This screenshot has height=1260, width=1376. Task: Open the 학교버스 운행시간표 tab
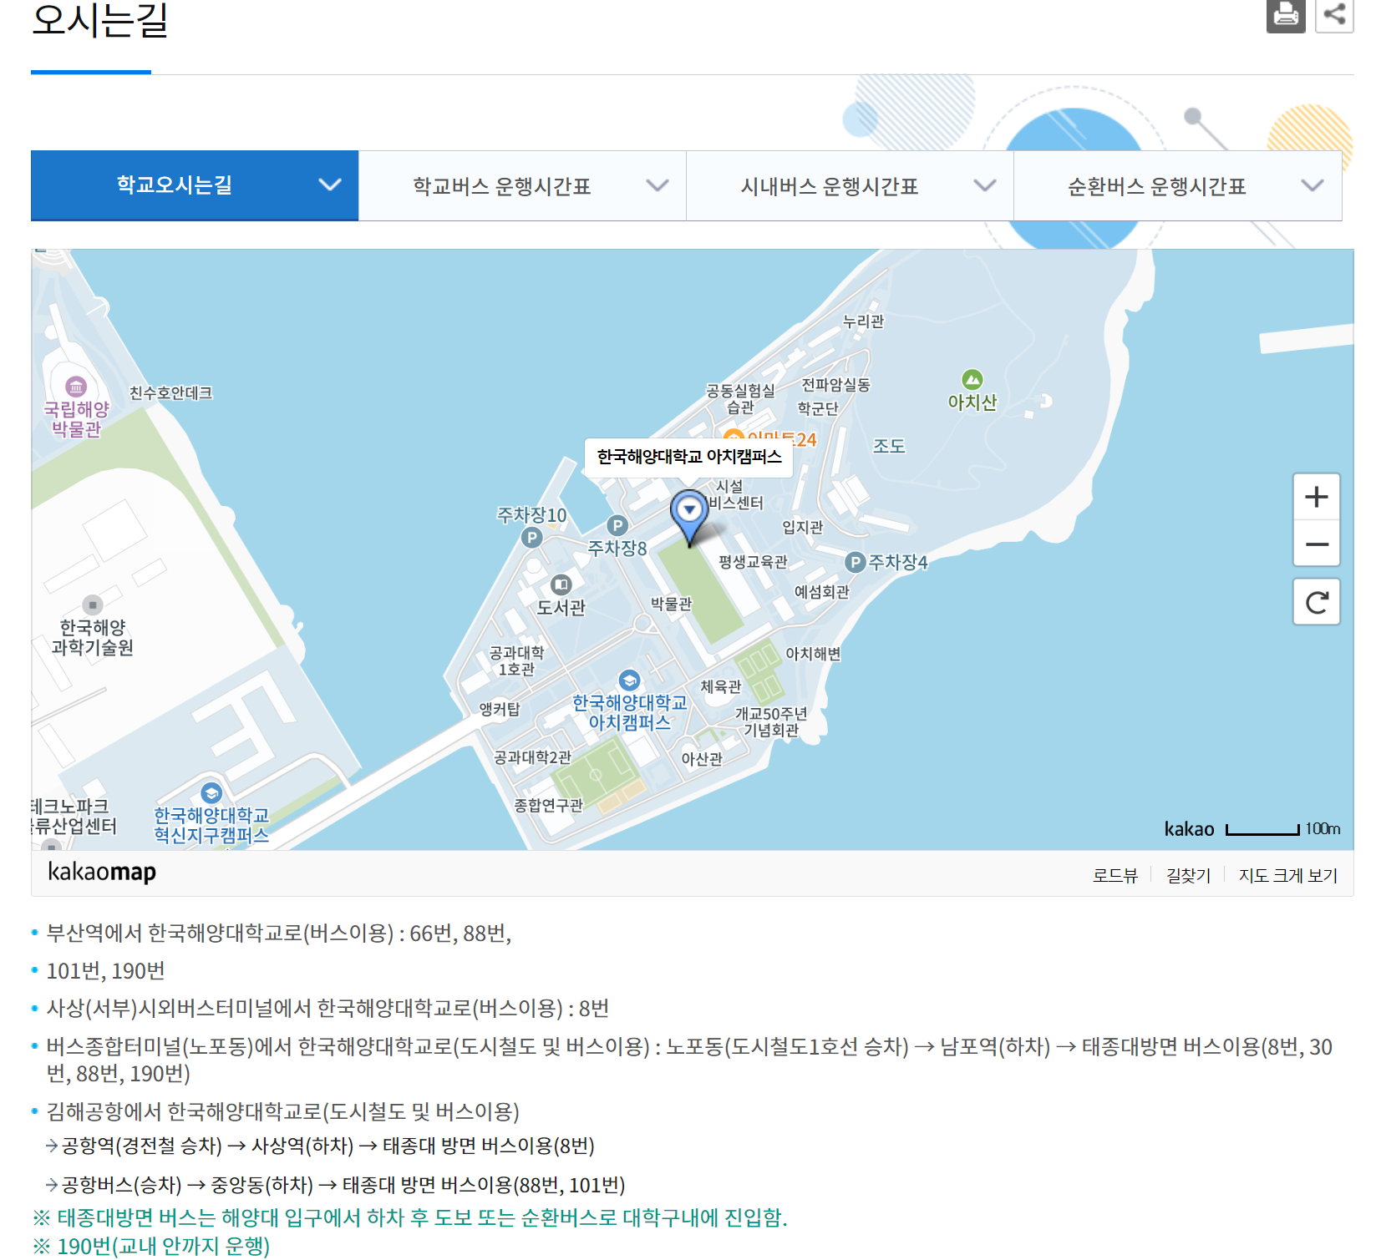point(522,185)
